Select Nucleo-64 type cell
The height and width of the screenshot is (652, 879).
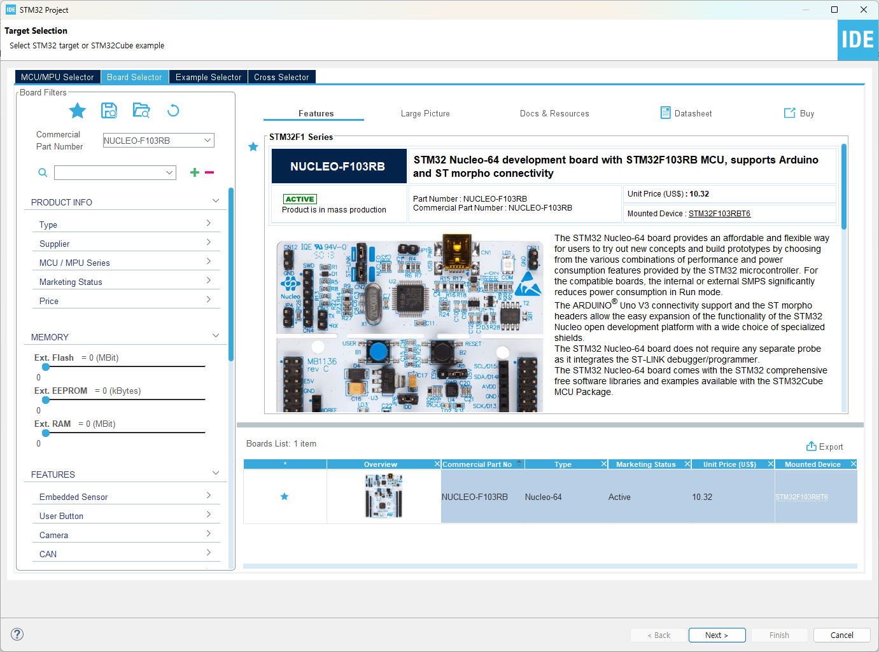[x=566, y=497]
